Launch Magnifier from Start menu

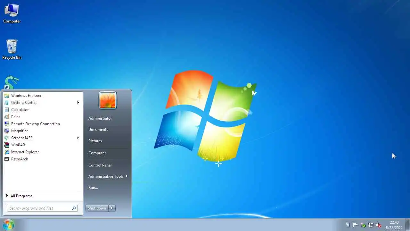[43, 131]
